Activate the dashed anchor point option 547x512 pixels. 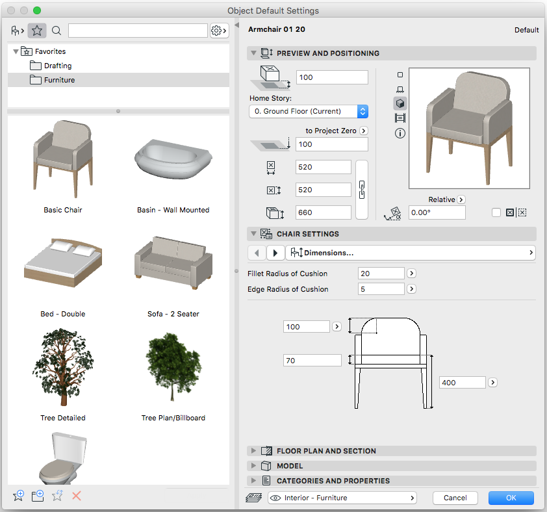[x=522, y=212]
